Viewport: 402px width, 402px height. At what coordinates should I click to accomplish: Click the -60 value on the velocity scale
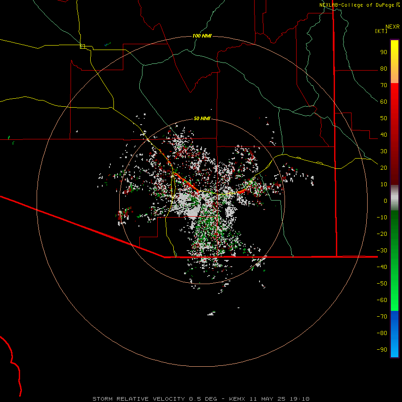(x=382, y=300)
